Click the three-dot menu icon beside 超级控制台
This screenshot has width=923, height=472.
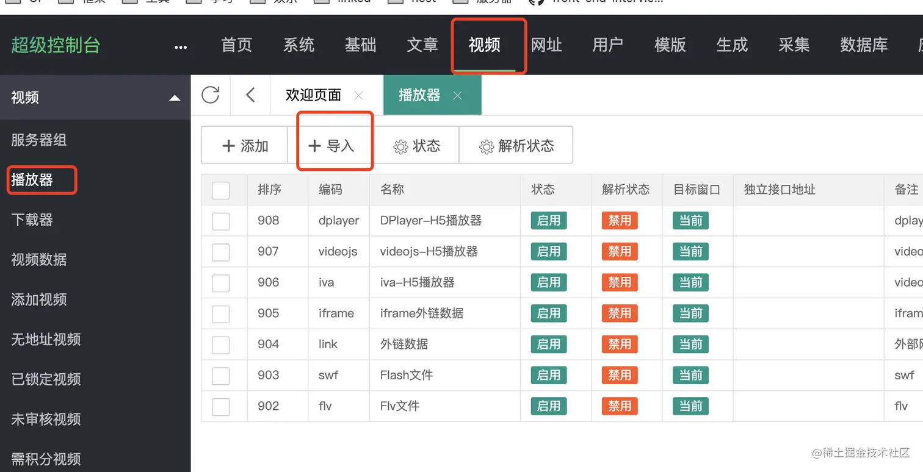click(181, 47)
